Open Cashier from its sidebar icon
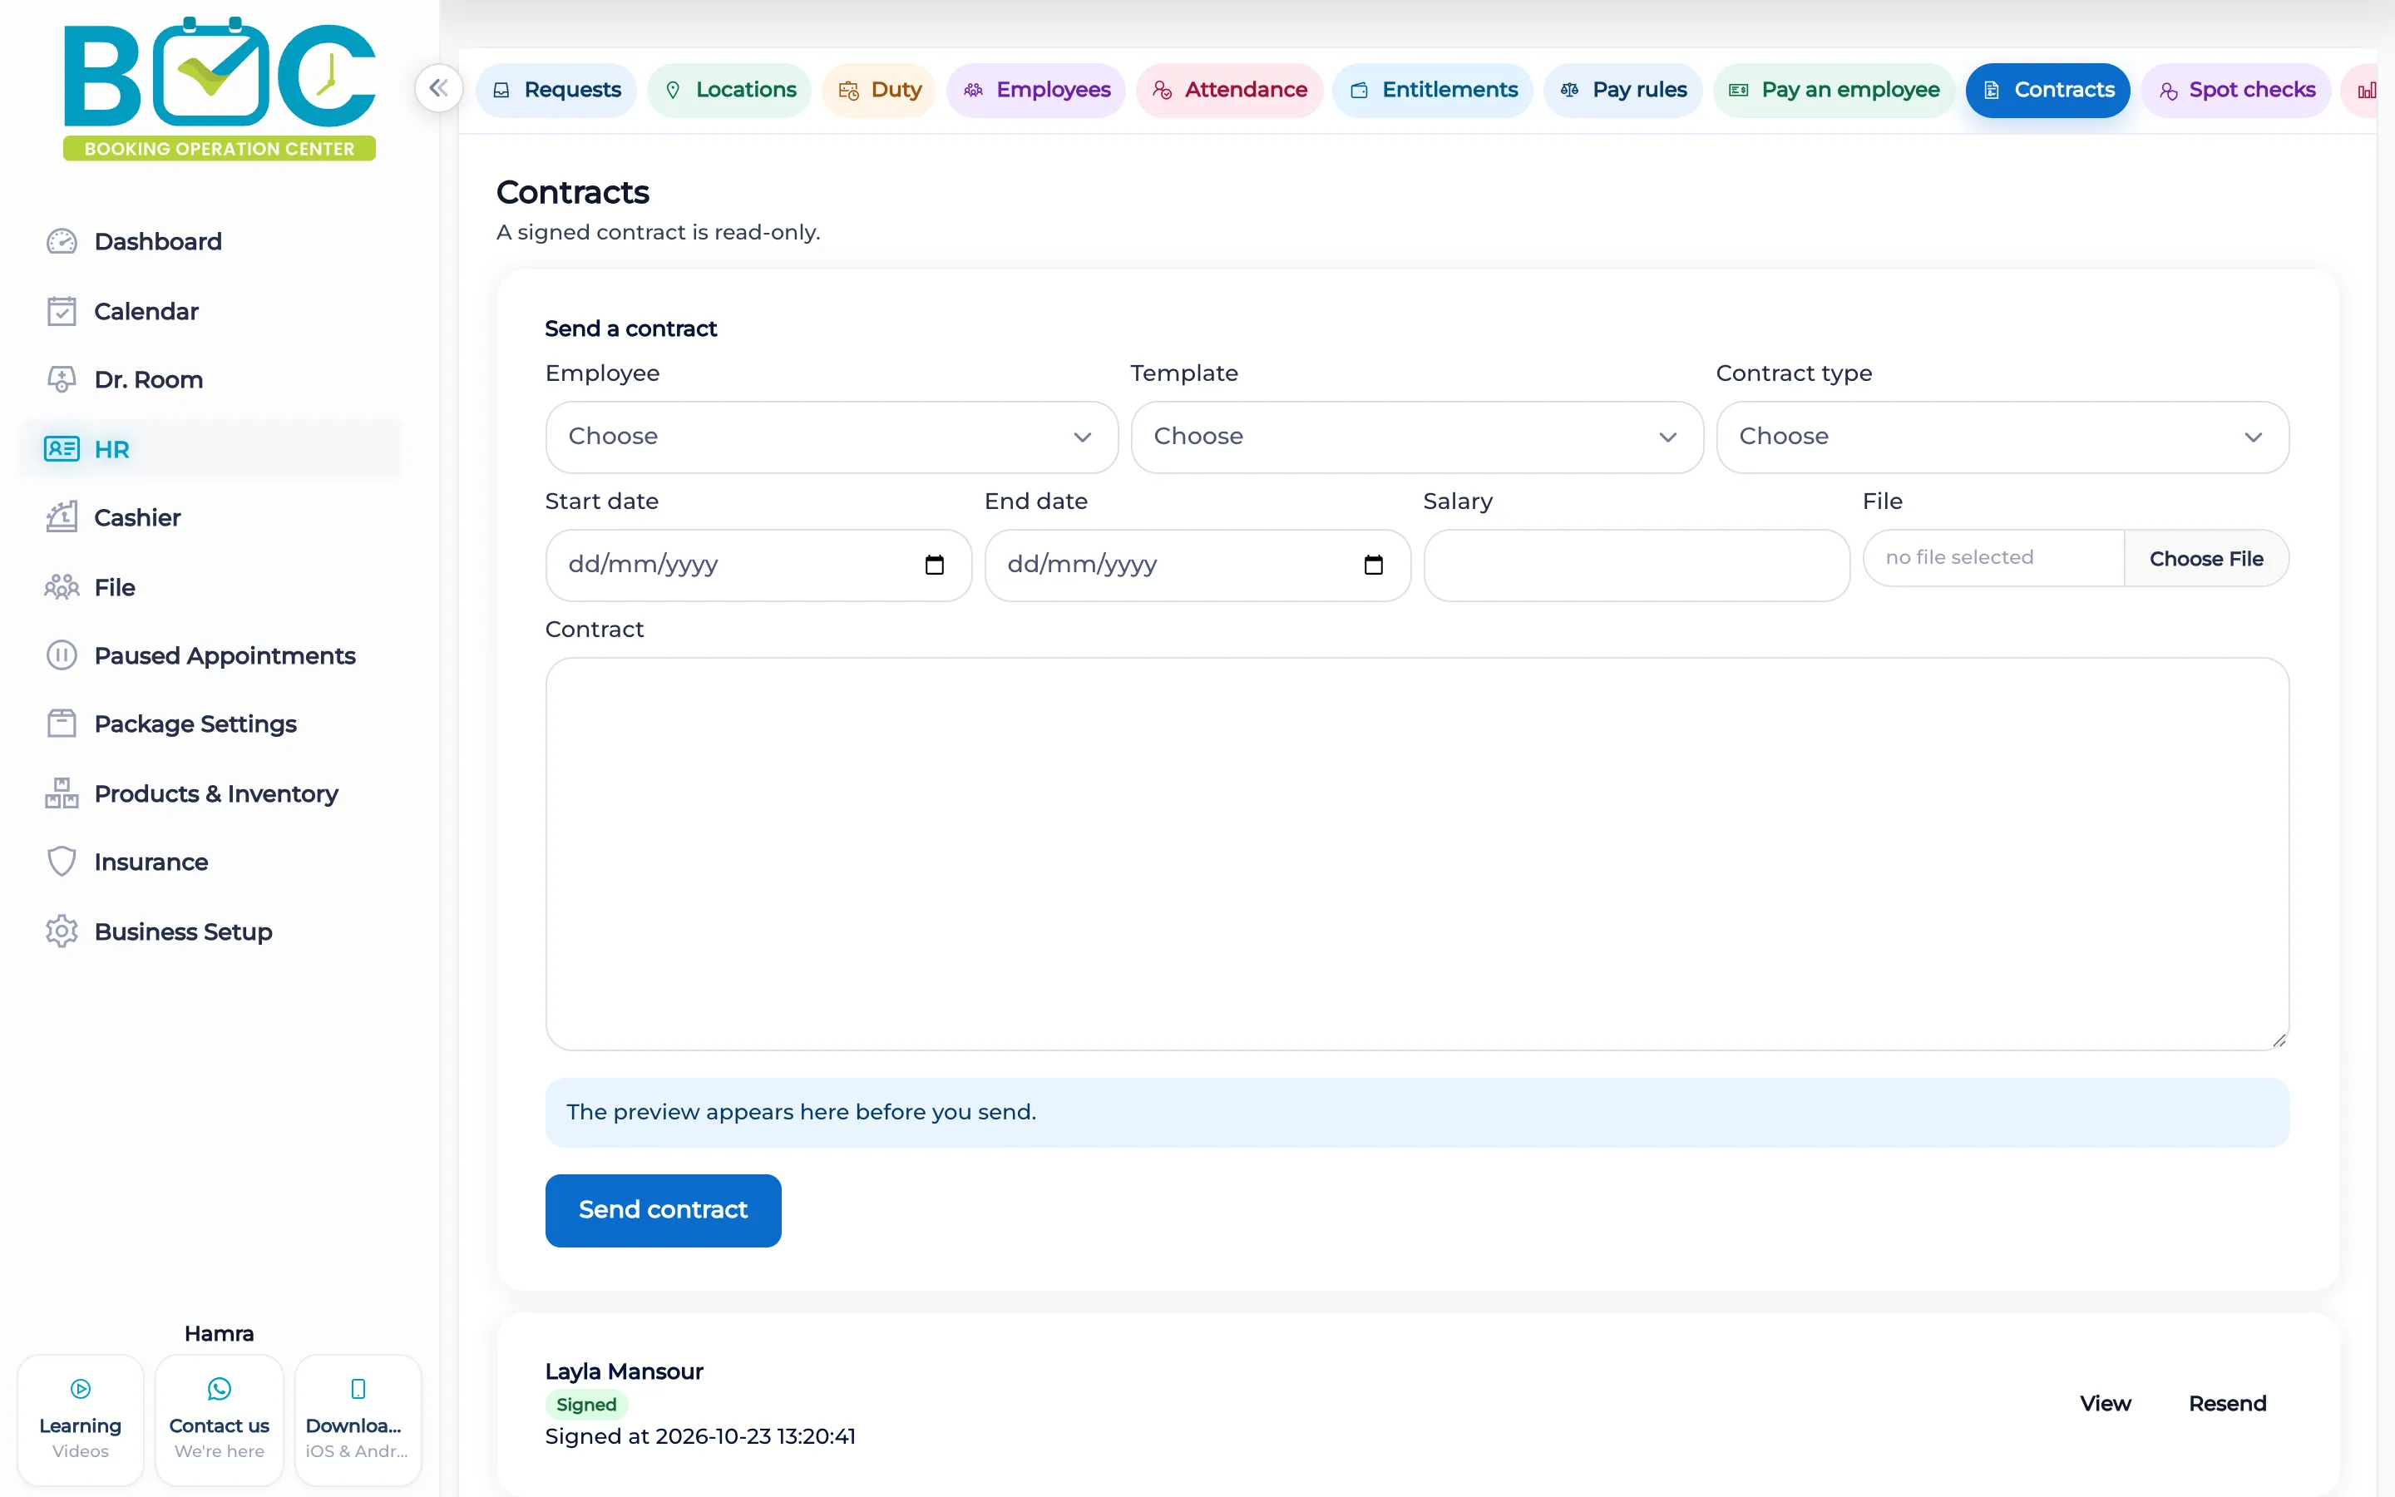2395x1497 pixels. click(62, 518)
